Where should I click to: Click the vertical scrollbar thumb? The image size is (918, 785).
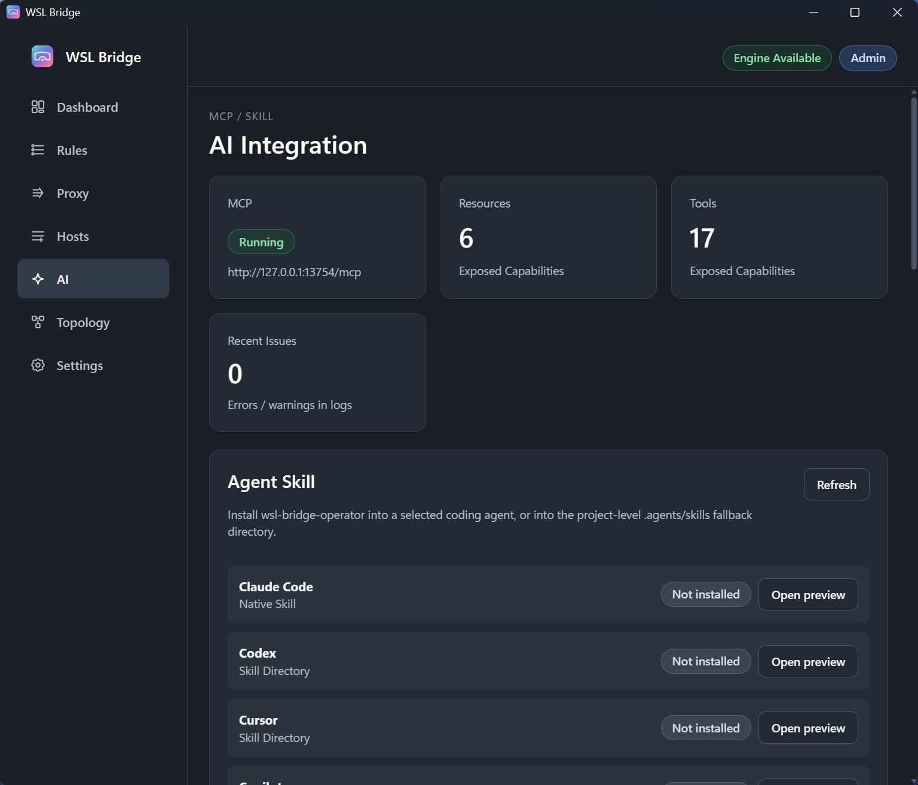point(914,183)
